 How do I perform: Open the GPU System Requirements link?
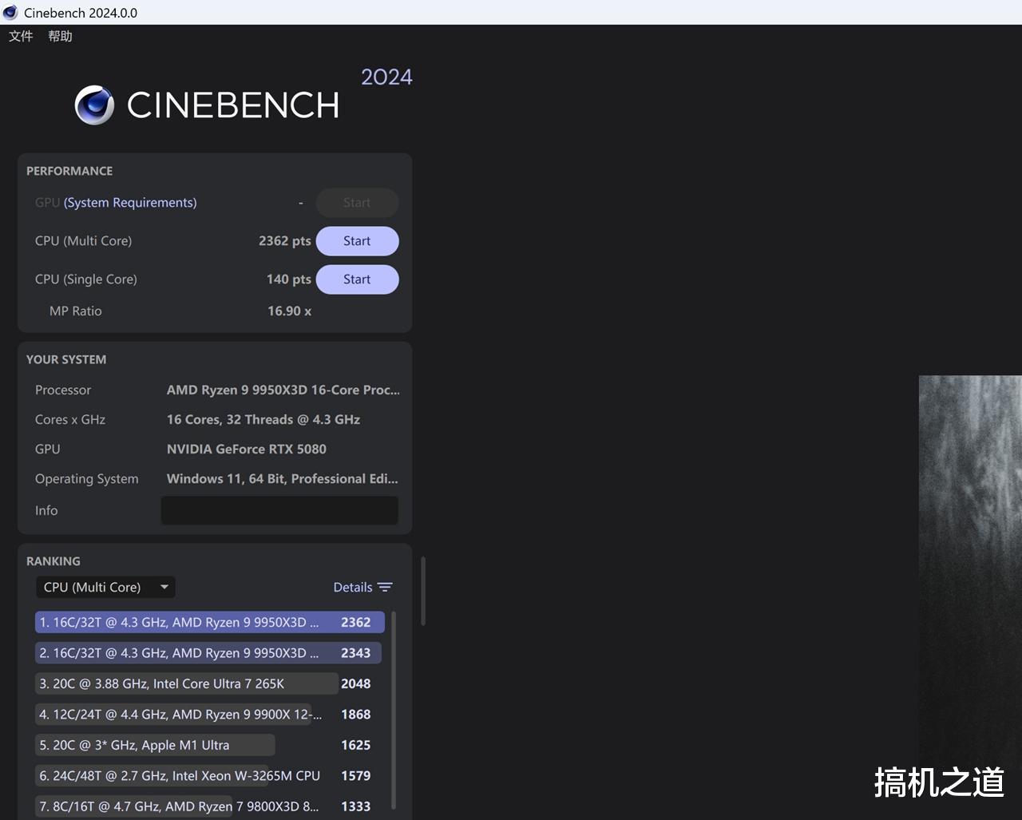130,203
